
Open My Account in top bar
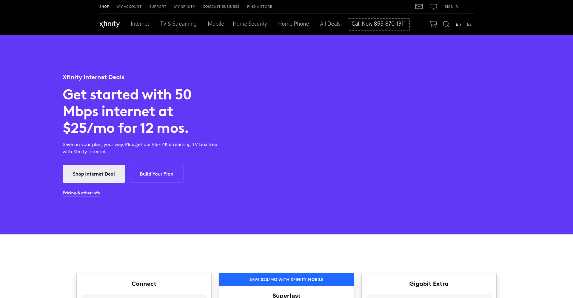pyautogui.click(x=129, y=7)
